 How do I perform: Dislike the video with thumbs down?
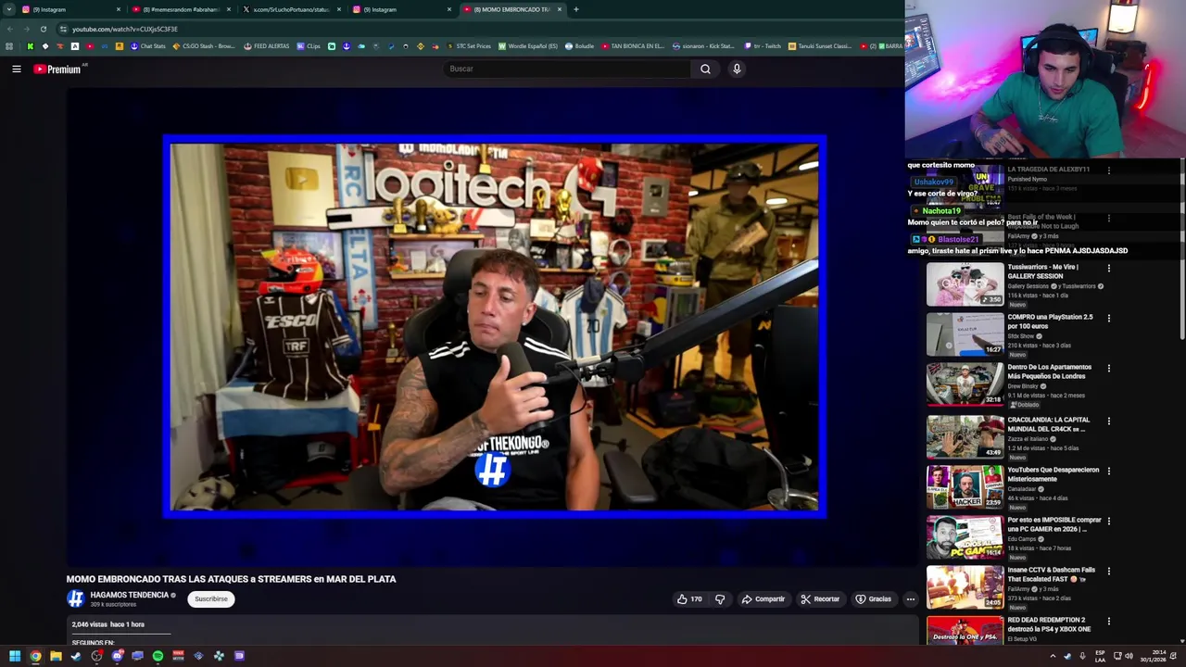(x=720, y=599)
